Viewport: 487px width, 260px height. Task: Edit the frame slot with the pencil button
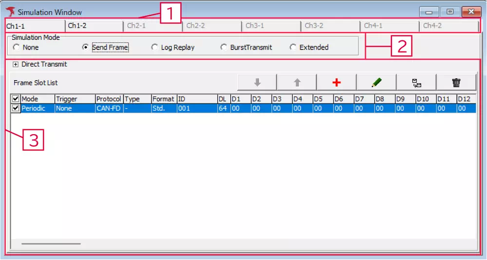(376, 83)
